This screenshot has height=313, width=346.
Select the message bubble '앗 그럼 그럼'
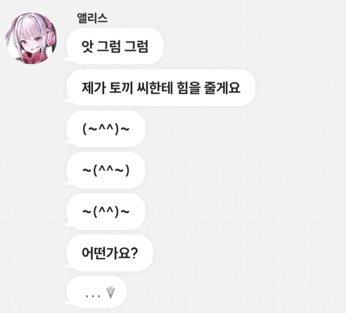tap(115, 46)
